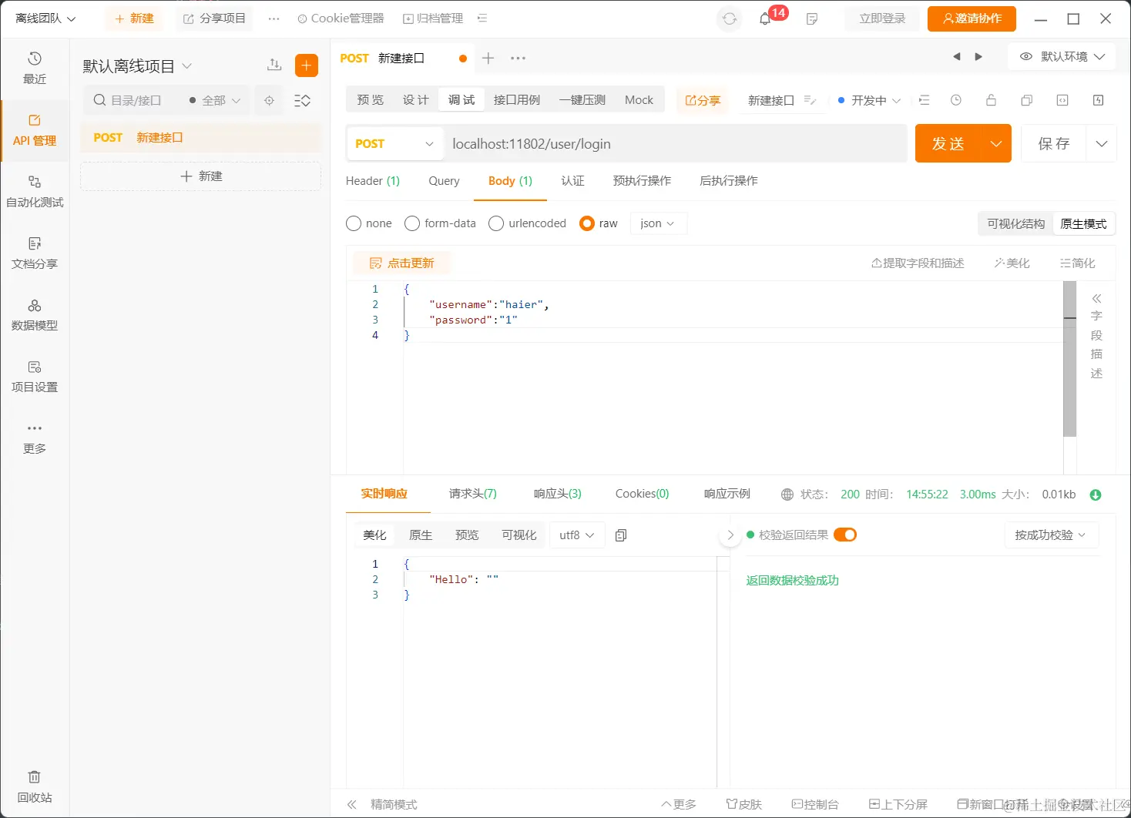Open the POST request method dropdown
This screenshot has width=1131, height=818.
[x=395, y=143]
